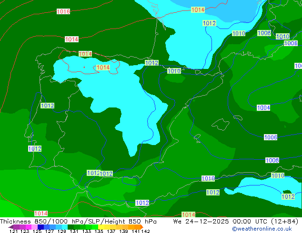Click the Mallorca island outline
Viewport: 302px width, 233px height.
(221, 125)
